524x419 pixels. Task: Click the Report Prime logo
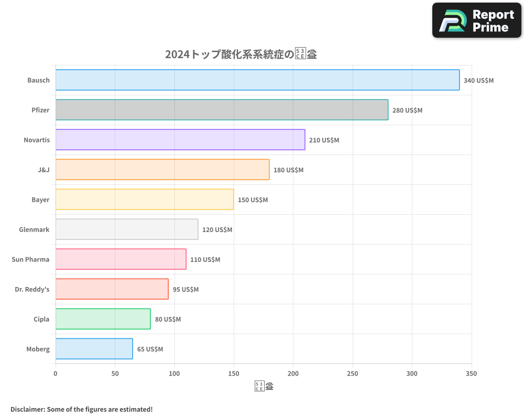(476, 20)
